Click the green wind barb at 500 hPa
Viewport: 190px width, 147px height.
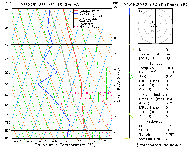tap(131, 75)
